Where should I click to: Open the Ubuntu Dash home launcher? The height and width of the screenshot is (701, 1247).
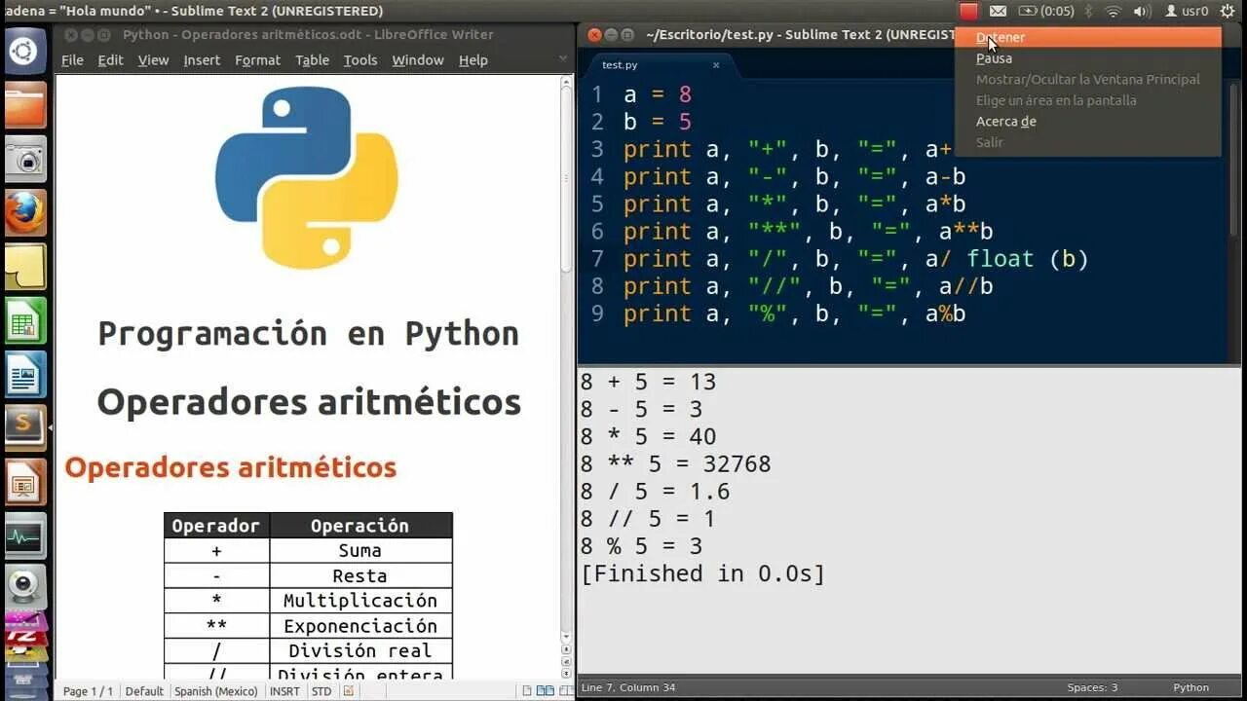tap(25, 51)
